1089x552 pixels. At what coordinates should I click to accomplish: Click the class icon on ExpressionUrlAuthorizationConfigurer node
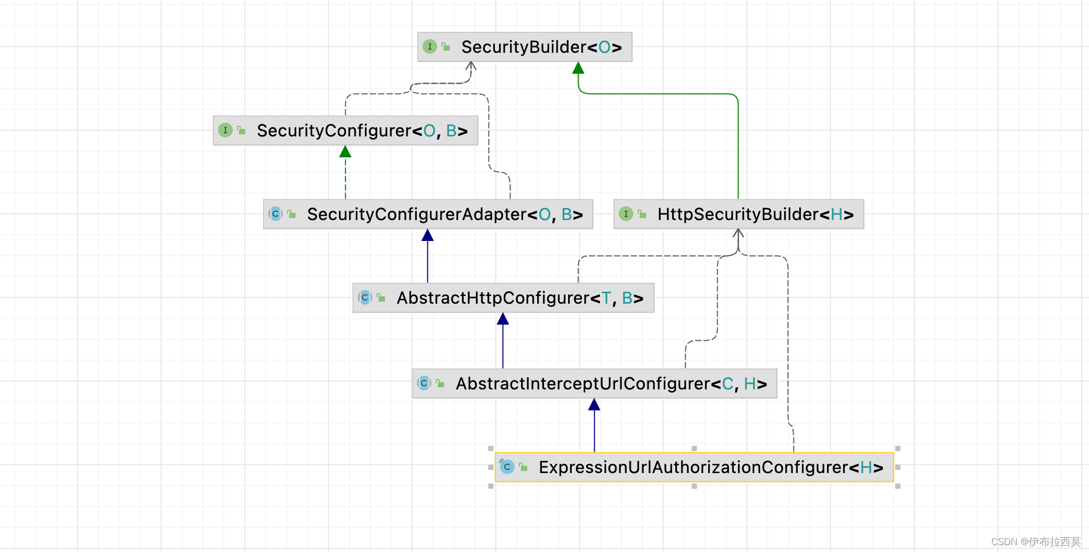pyautogui.click(x=507, y=467)
